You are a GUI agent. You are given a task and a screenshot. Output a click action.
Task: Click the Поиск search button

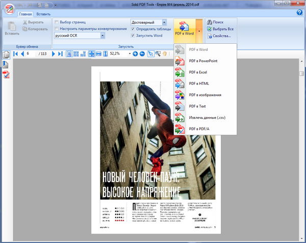218,22
